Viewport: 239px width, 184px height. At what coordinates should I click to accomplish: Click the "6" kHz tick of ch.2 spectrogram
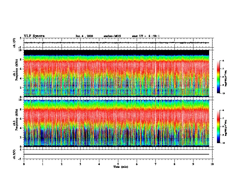point(21,119)
